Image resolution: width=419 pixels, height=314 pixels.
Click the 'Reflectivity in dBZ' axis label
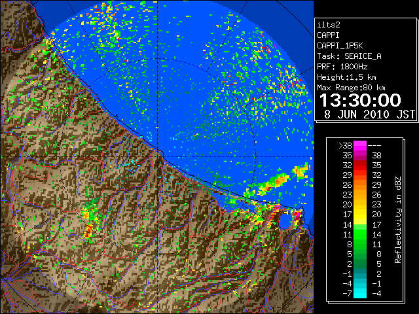[x=398, y=220]
